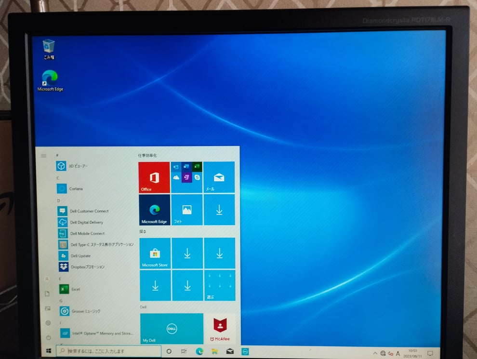Select the Microsoft Edge desktop shortcut
The height and width of the screenshot is (359, 477).
click(50, 80)
